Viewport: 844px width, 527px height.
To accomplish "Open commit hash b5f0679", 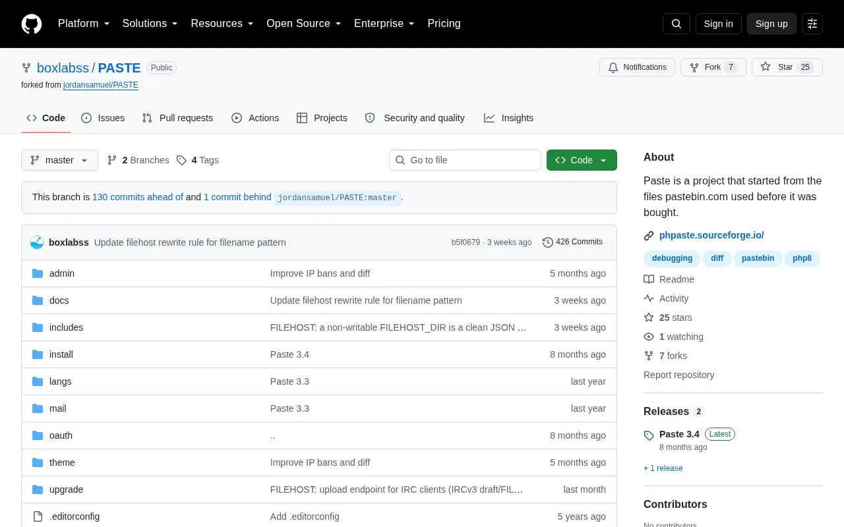I will click(466, 242).
